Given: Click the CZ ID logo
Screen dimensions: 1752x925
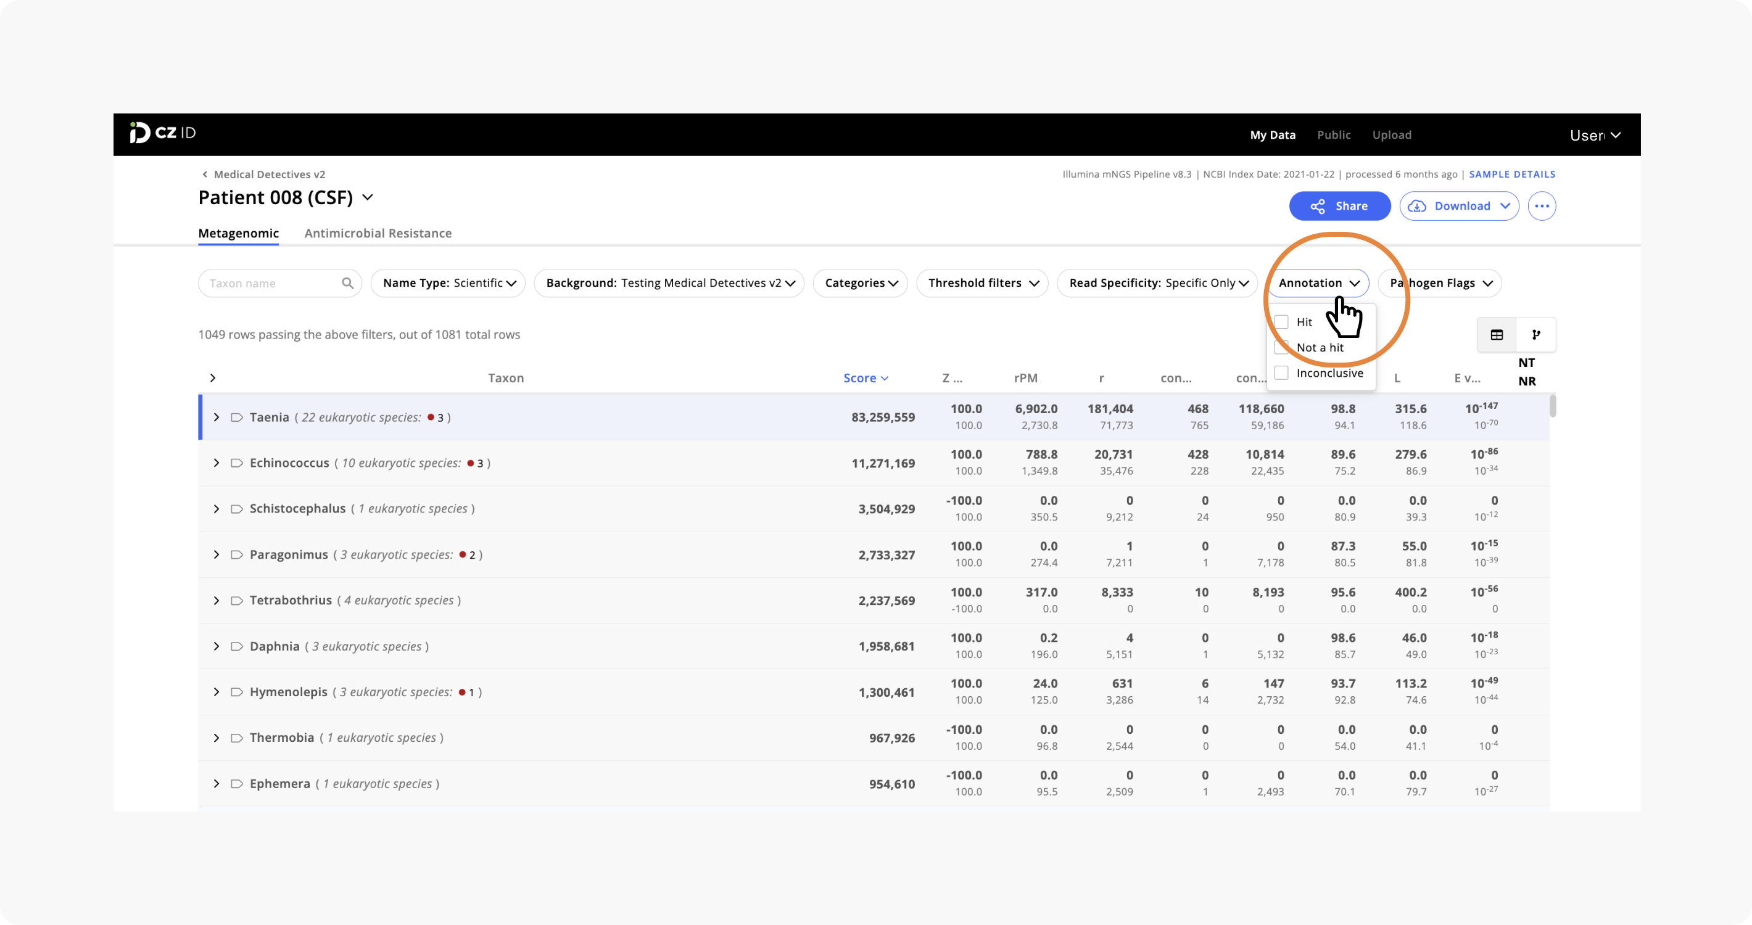Looking at the screenshot, I should (x=162, y=133).
